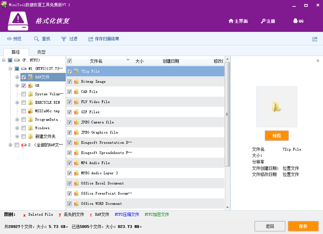Screen dimensions: 323x234
Task: Click the 返回 button
Action: point(270,226)
